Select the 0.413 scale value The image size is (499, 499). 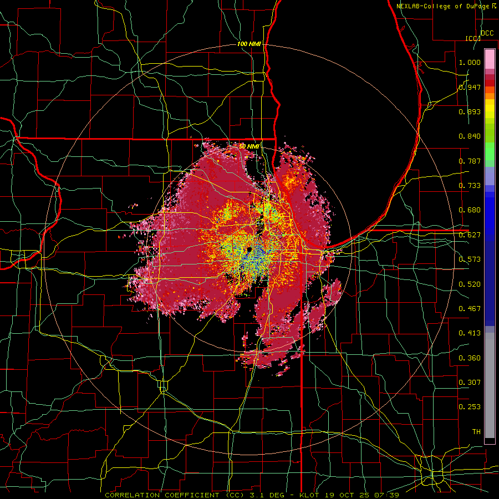pos(470,333)
